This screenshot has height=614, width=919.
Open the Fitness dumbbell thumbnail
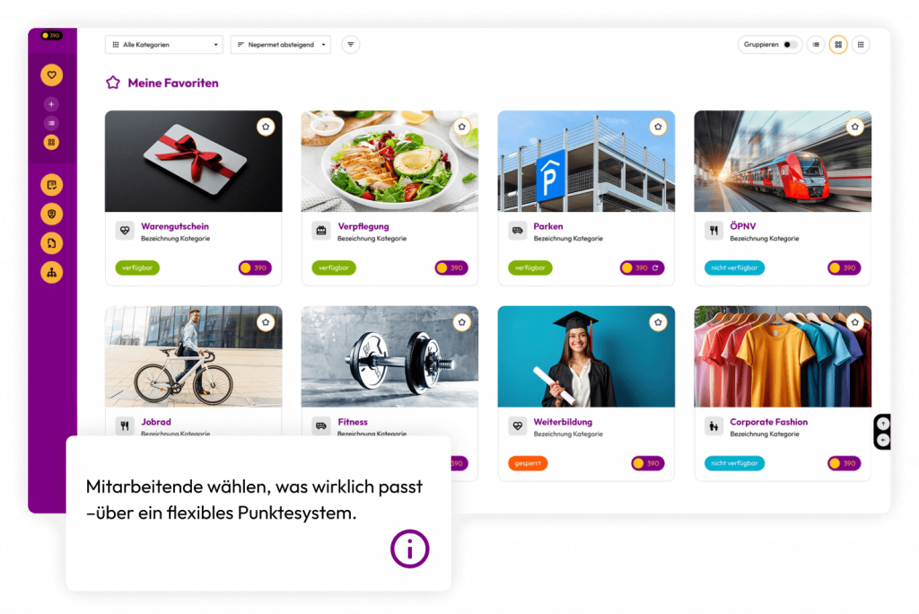point(389,356)
